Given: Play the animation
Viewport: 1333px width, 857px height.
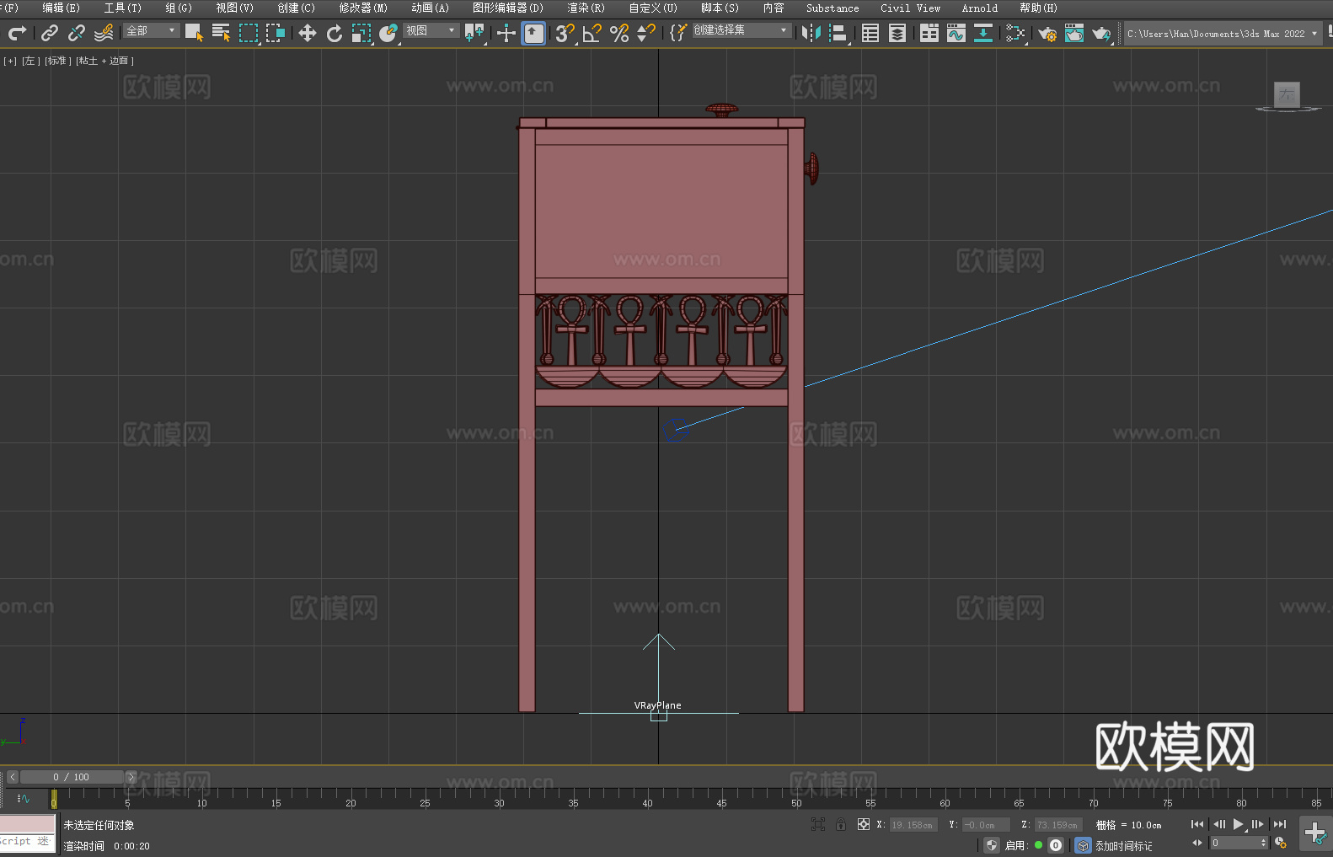Looking at the screenshot, I should [1238, 824].
